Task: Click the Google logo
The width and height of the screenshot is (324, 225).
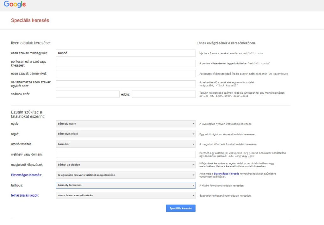Action: [15, 4]
